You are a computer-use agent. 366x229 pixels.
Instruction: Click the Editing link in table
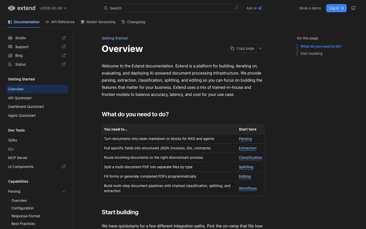pos(245,176)
